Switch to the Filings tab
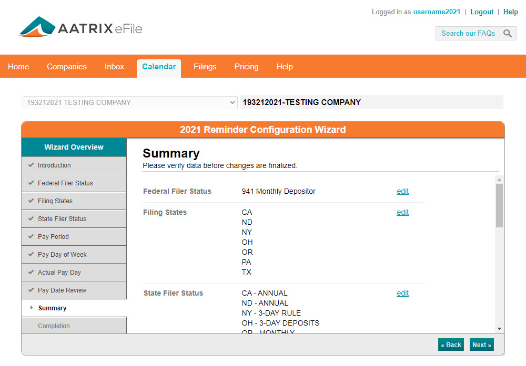 click(205, 67)
